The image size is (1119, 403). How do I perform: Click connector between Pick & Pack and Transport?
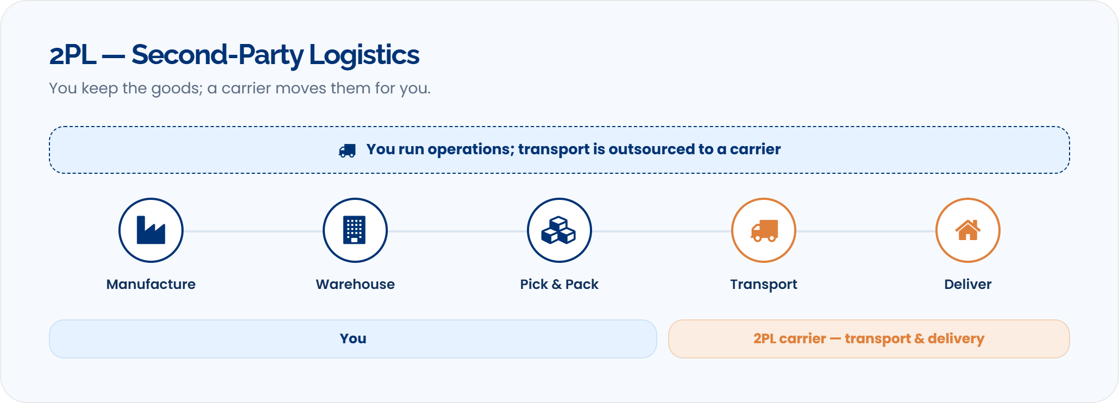[662, 231]
